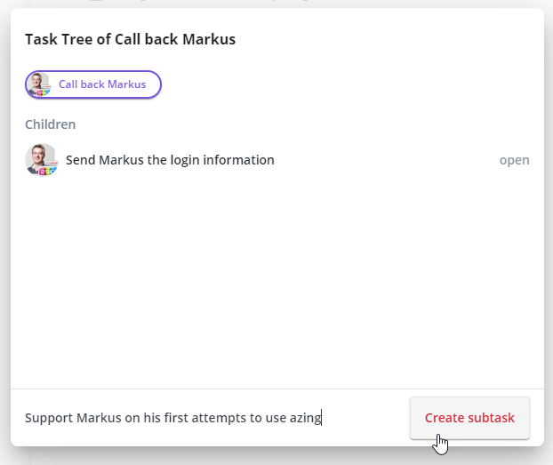The image size is (553, 465).
Task: Click the open status of the child task
Action: (x=514, y=160)
